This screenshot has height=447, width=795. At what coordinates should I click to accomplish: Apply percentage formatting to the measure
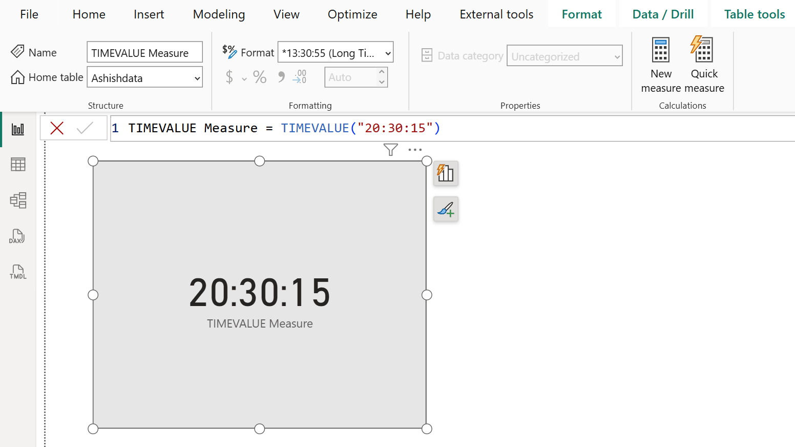tap(259, 77)
